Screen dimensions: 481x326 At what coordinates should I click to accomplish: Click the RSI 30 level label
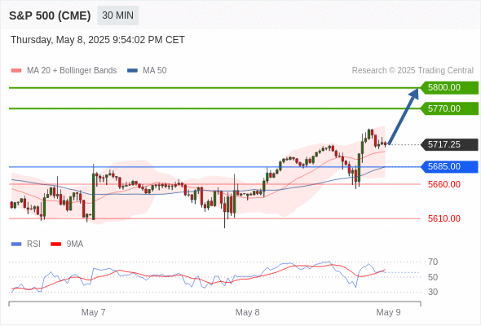pos(433,292)
